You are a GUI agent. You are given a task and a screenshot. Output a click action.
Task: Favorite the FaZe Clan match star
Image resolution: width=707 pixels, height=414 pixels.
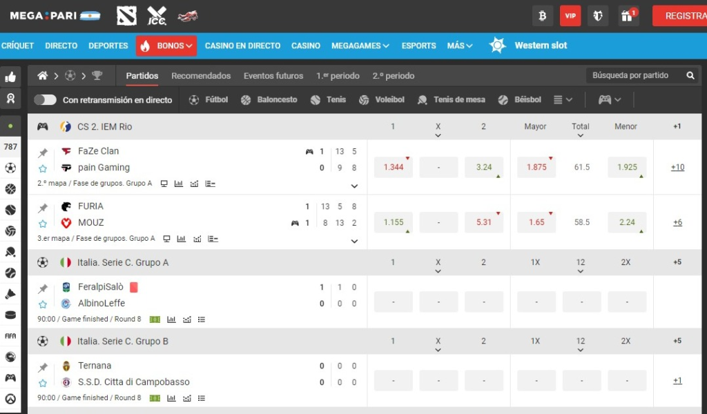tap(43, 168)
